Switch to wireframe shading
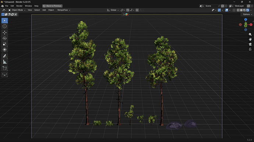254x142 pixels. (x=238, y=10)
